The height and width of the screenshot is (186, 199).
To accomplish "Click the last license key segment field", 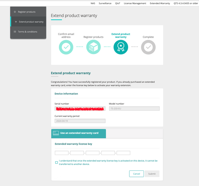I will click(124, 153).
